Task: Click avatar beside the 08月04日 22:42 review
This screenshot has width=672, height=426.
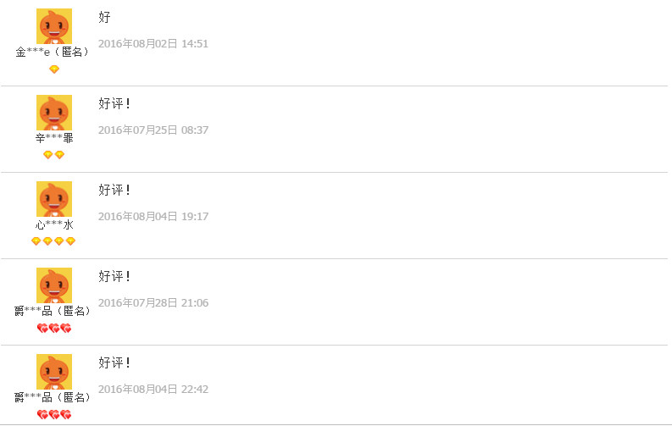Action: click(x=54, y=371)
